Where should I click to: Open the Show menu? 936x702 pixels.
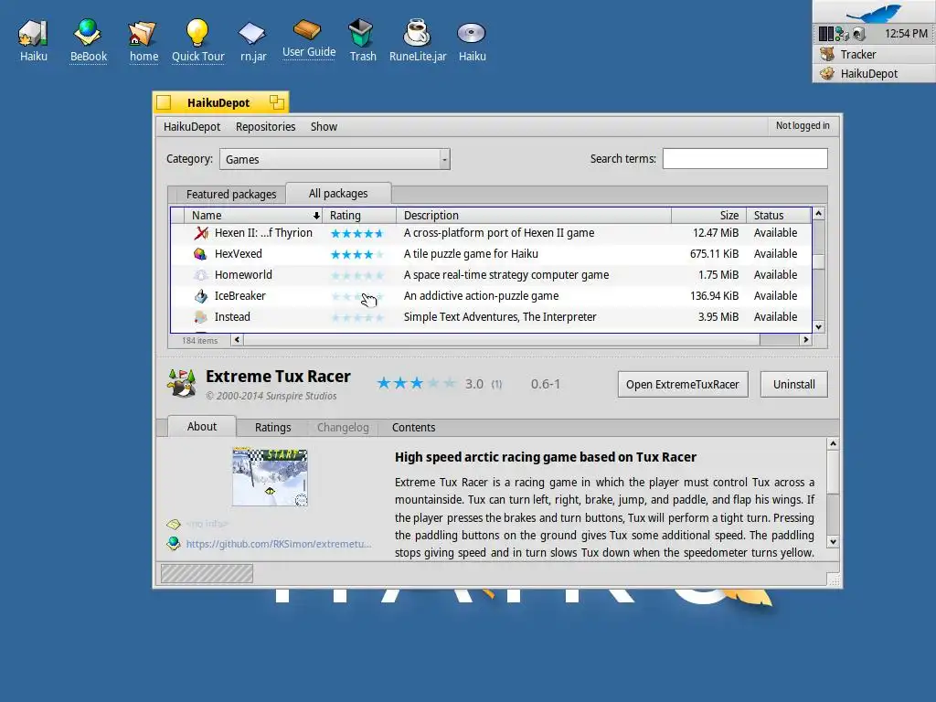(324, 126)
